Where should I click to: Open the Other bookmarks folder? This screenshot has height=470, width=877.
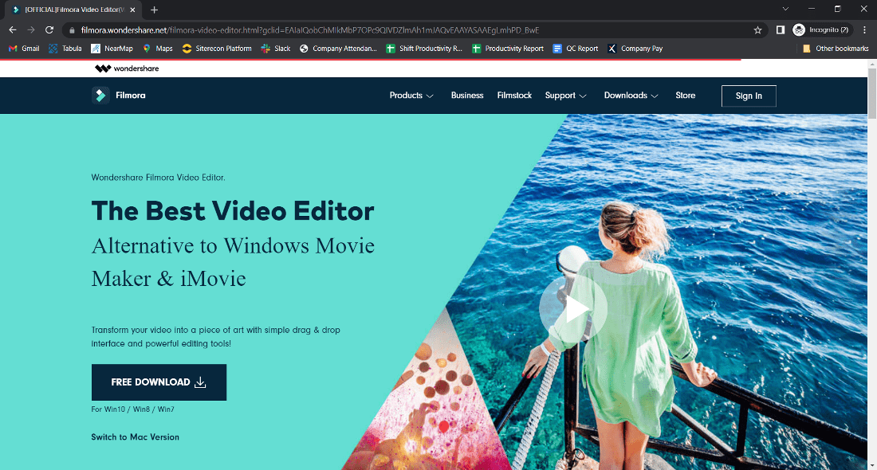(x=835, y=49)
